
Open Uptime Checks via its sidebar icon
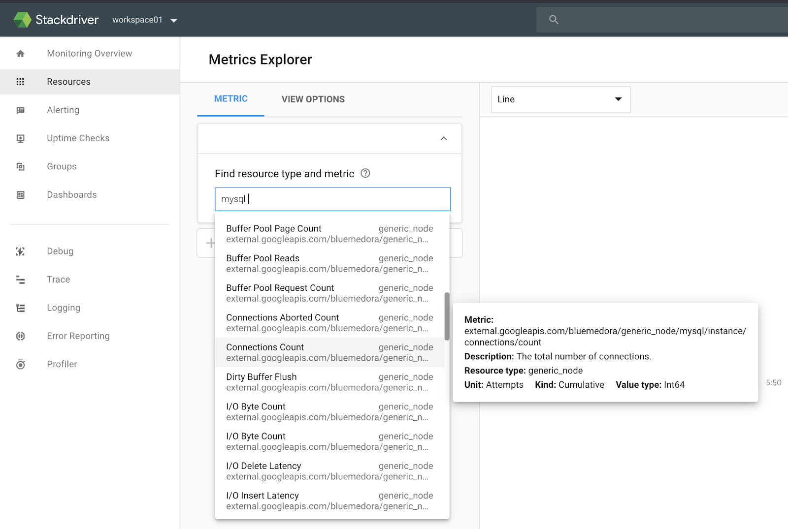(20, 138)
